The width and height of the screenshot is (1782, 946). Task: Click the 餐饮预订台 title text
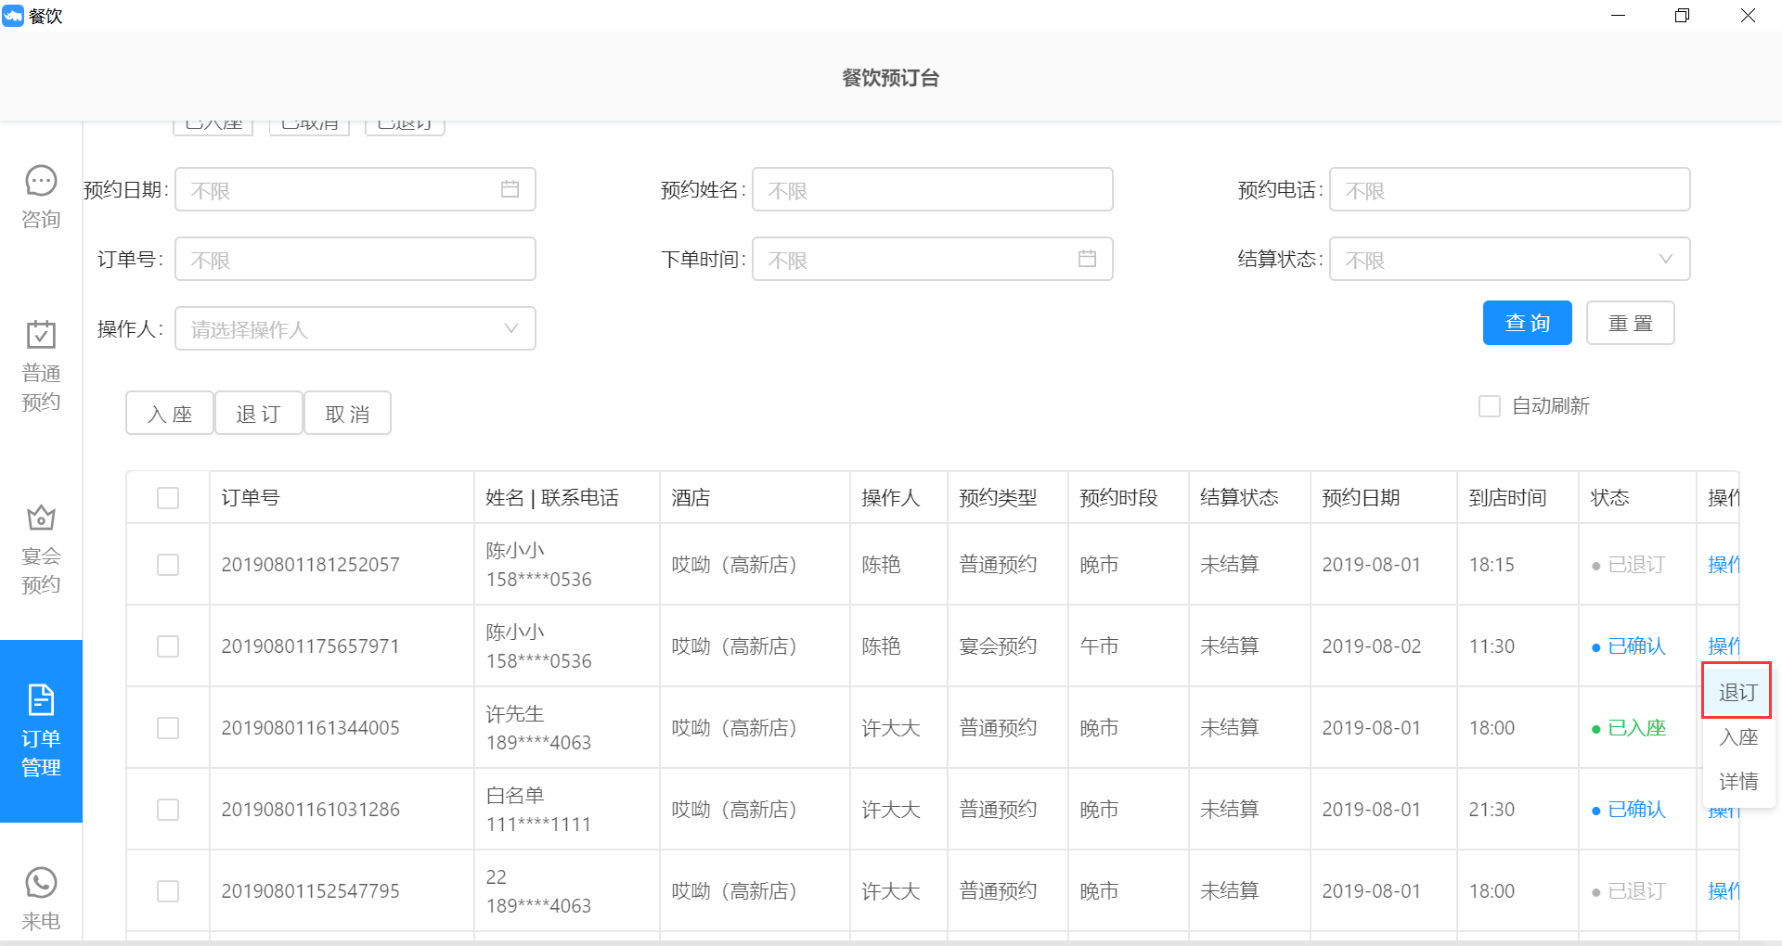point(890,78)
